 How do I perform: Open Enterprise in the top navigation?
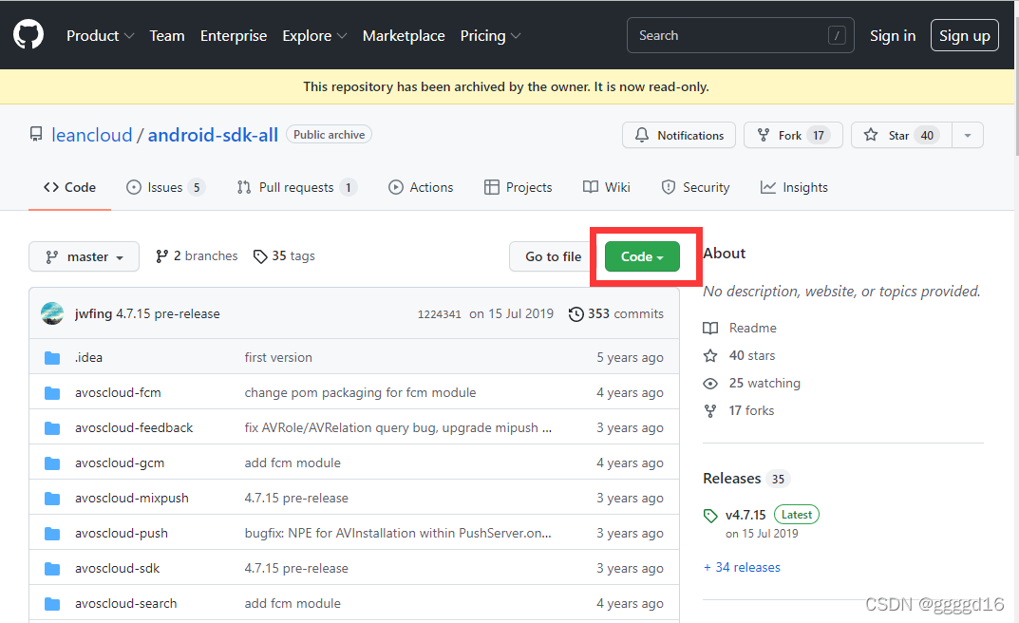tap(234, 36)
